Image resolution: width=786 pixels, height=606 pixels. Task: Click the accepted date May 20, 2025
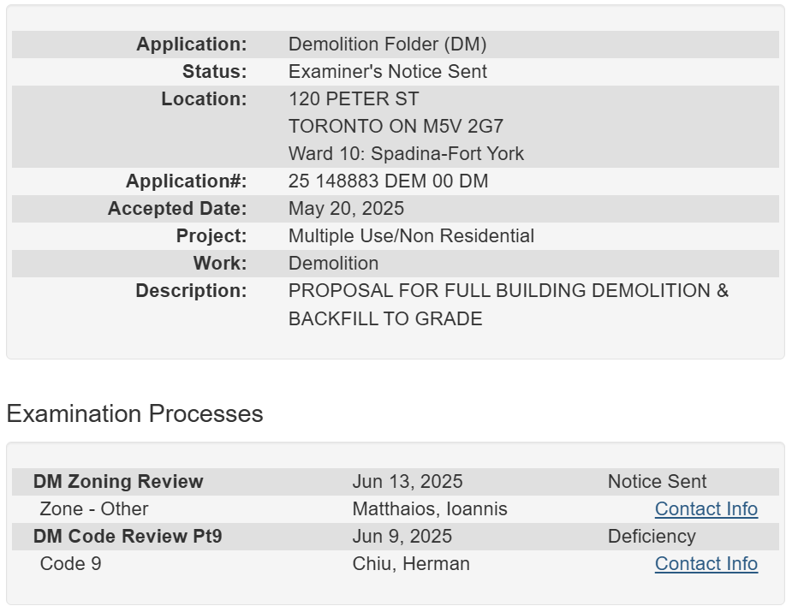click(346, 209)
